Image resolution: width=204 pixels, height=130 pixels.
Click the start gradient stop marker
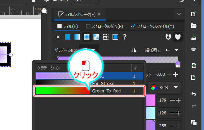[58, 57]
